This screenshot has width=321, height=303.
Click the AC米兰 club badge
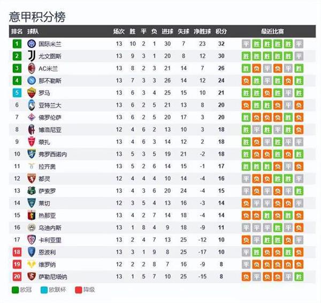(32, 68)
